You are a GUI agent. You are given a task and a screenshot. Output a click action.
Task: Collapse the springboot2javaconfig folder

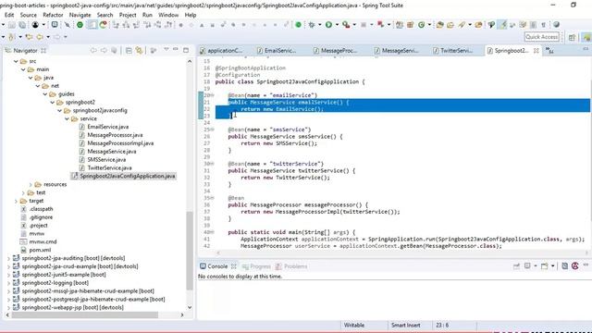(x=59, y=110)
